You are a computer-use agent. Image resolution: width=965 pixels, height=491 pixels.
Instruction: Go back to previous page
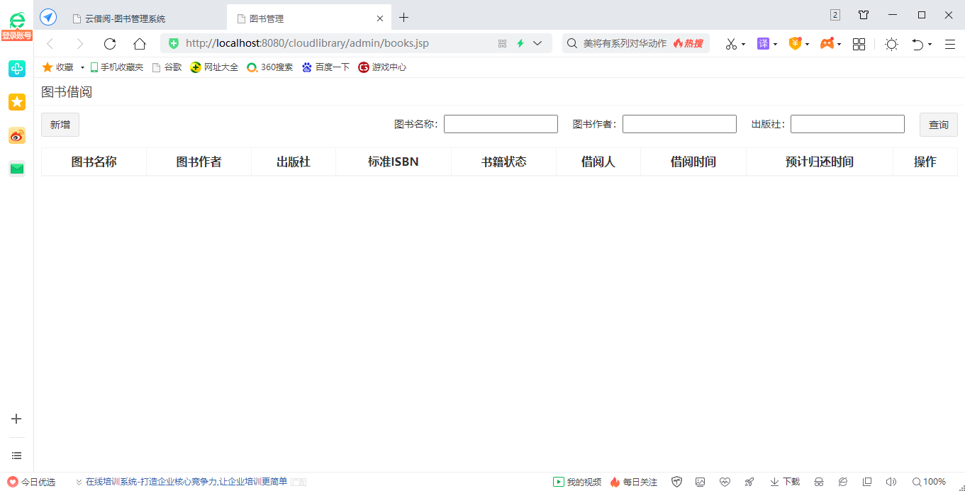tap(50, 44)
